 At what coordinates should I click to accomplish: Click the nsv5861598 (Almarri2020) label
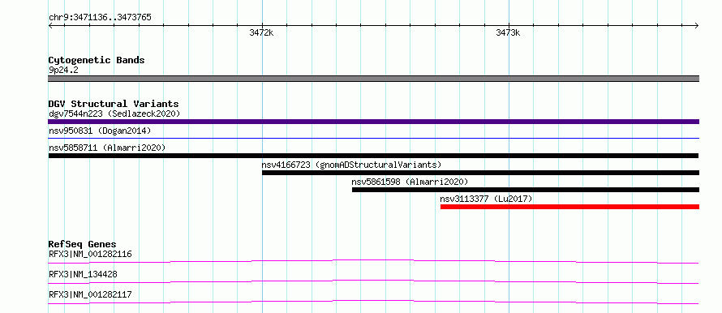pyautogui.click(x=410, y=182)
